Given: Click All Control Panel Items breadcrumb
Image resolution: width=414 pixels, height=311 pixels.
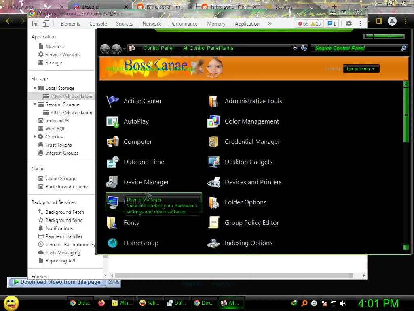Looking at the screenshot, I should (208, 48).
